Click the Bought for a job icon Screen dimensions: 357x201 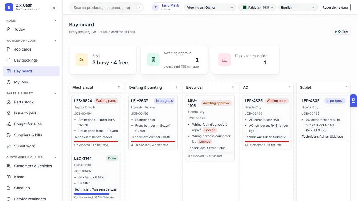point(9,124)
